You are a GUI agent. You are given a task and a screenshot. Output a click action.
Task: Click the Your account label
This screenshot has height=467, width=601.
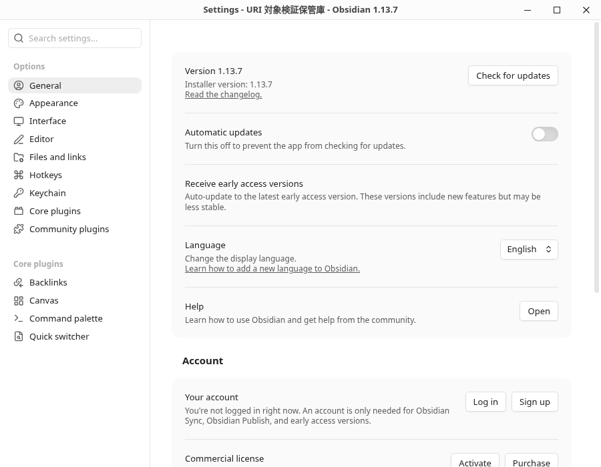pyautogui.click(x=211, y=398)
